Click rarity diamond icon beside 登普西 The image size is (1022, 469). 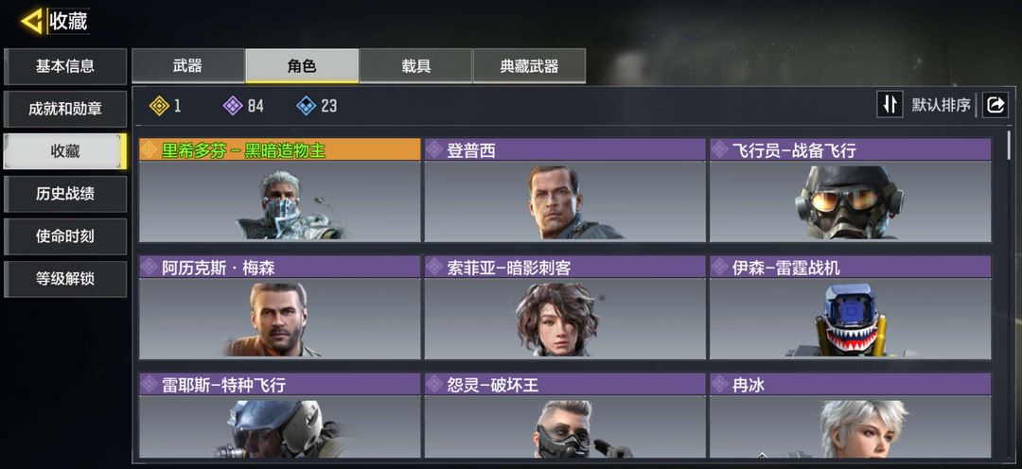[x=434, y=149]
